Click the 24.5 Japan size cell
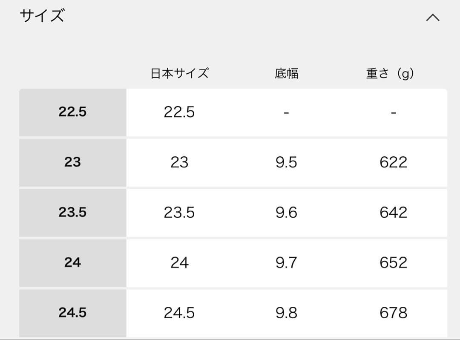The image size is (460, 340). point(179,313)
